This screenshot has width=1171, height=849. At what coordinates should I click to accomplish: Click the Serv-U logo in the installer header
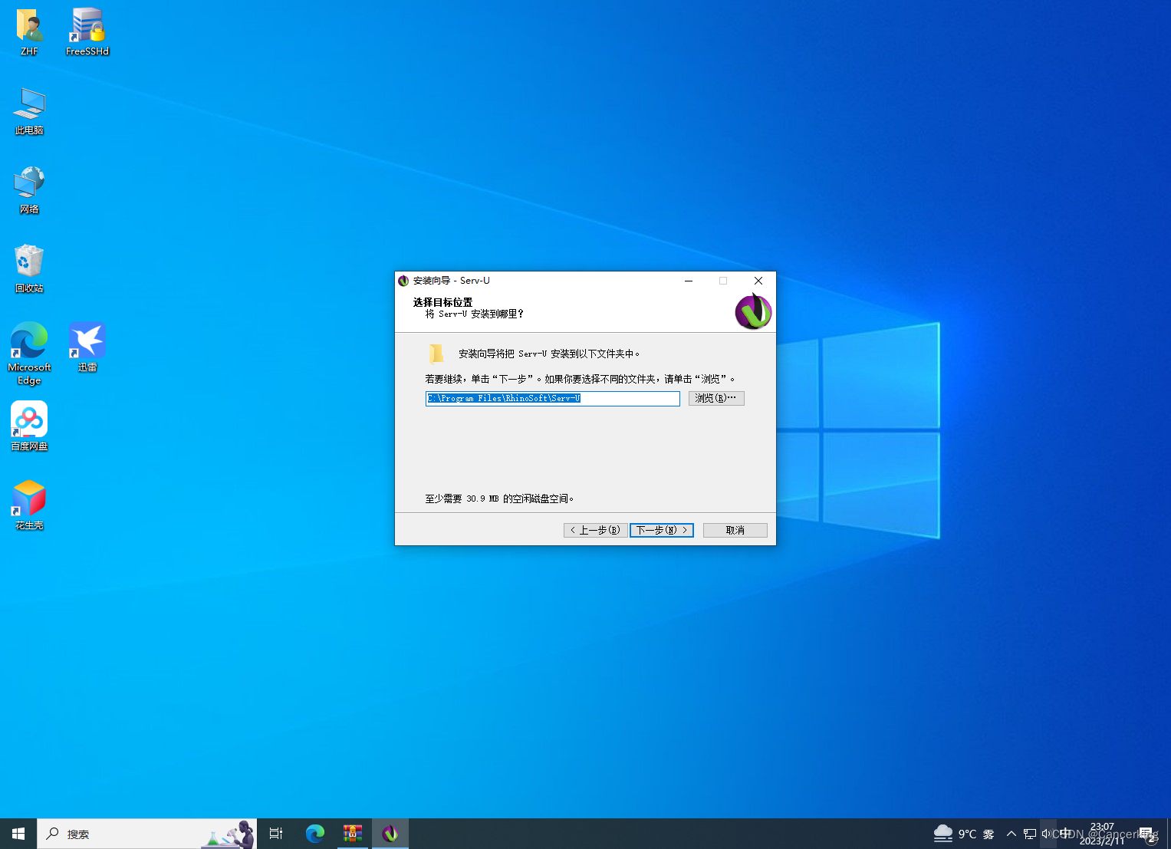coord(753,311)
